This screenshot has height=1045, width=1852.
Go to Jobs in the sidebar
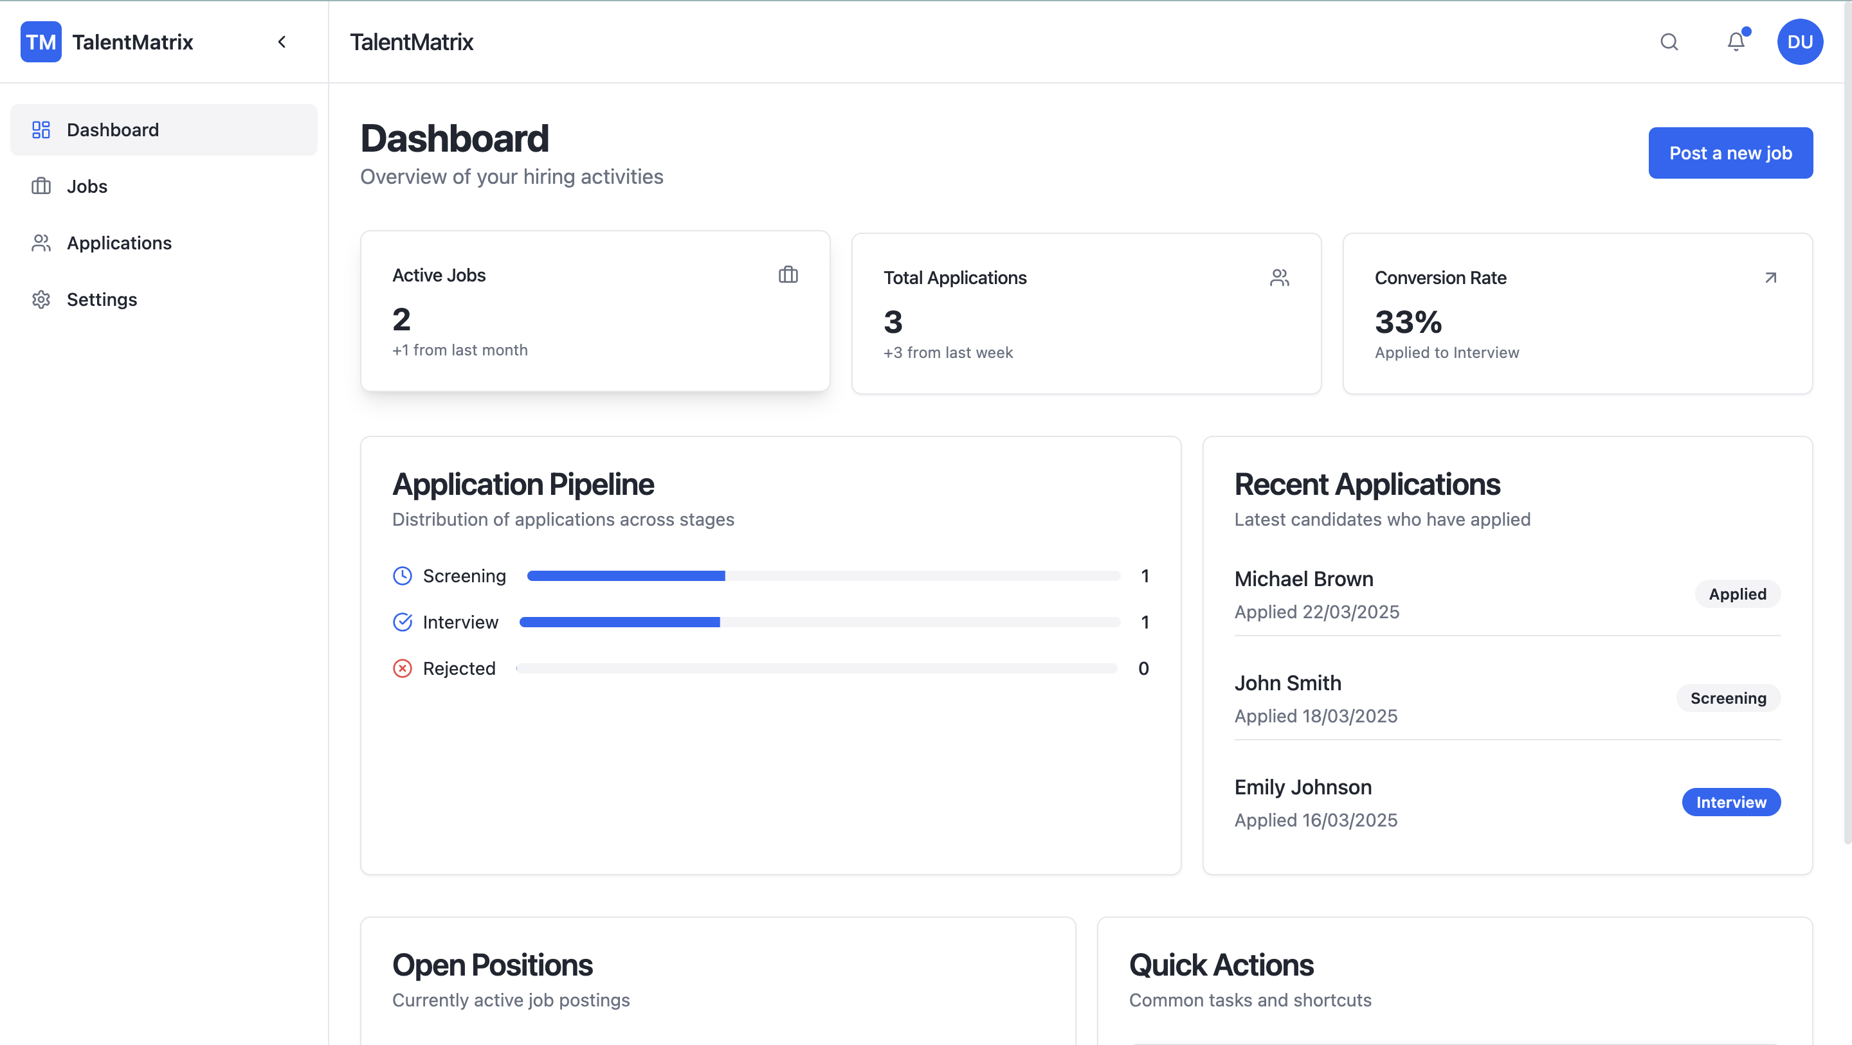pyautogui.click(x=87, y=186)
